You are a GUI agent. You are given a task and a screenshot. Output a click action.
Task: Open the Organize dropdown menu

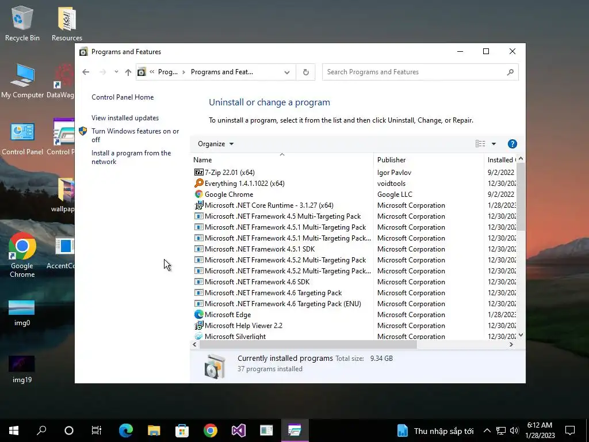(x=216, y=144)
